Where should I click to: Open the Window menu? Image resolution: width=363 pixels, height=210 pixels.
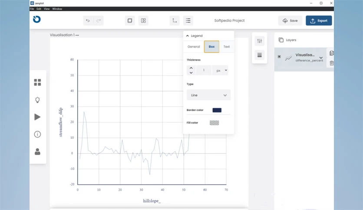(x=57, y=9)
